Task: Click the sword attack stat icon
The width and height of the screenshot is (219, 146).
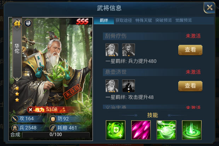Action: 15,119
